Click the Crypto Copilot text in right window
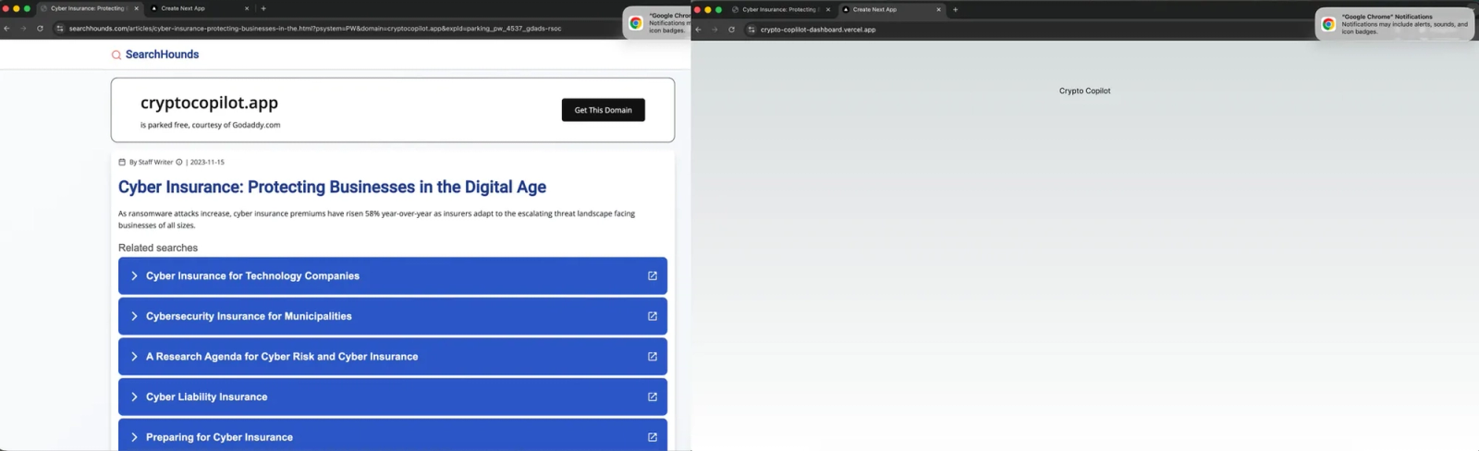1479x451 pixels. pos(1085,91)
